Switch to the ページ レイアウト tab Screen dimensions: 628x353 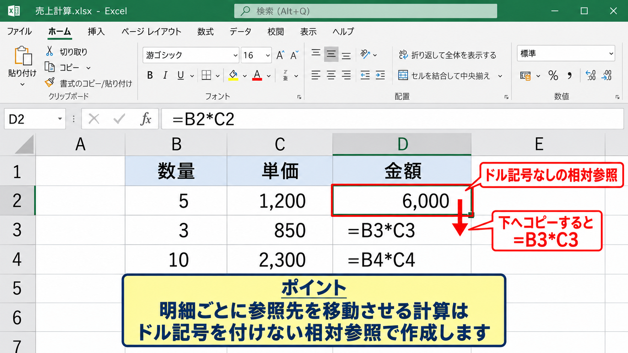click(x=151, y=32)
